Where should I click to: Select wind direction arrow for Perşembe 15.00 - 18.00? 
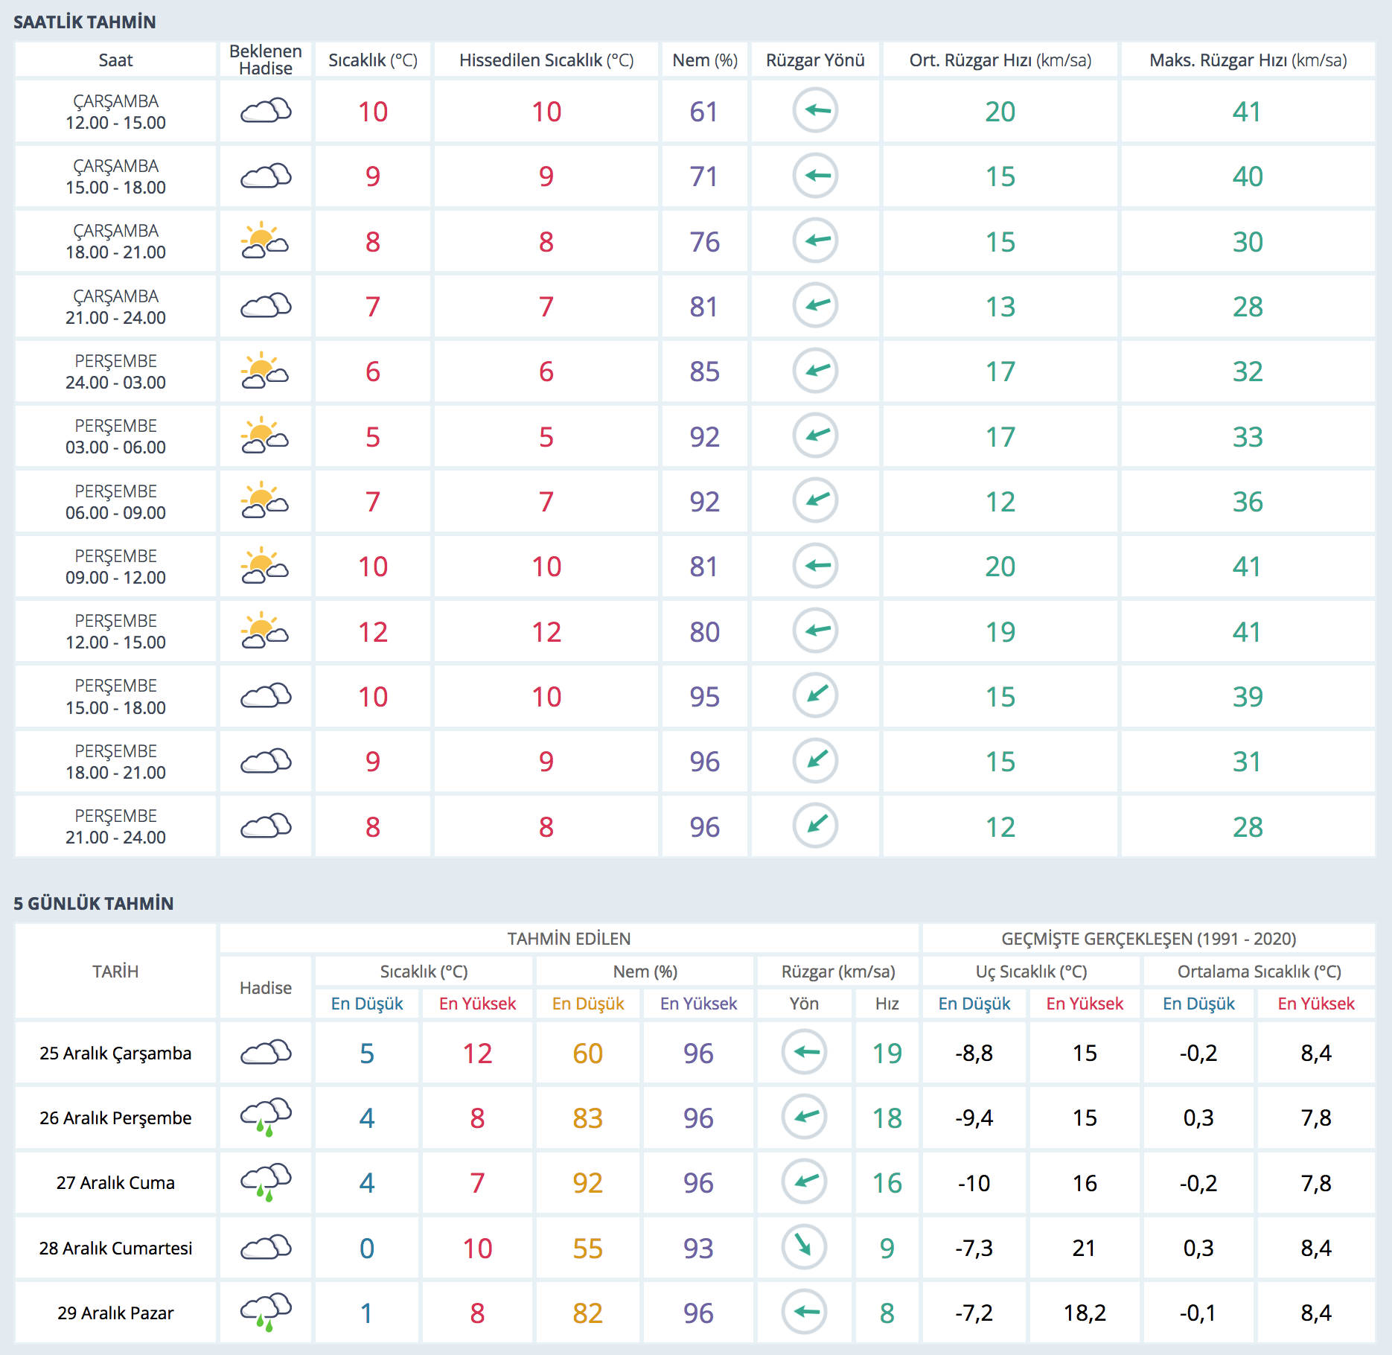tap(815, 695)
